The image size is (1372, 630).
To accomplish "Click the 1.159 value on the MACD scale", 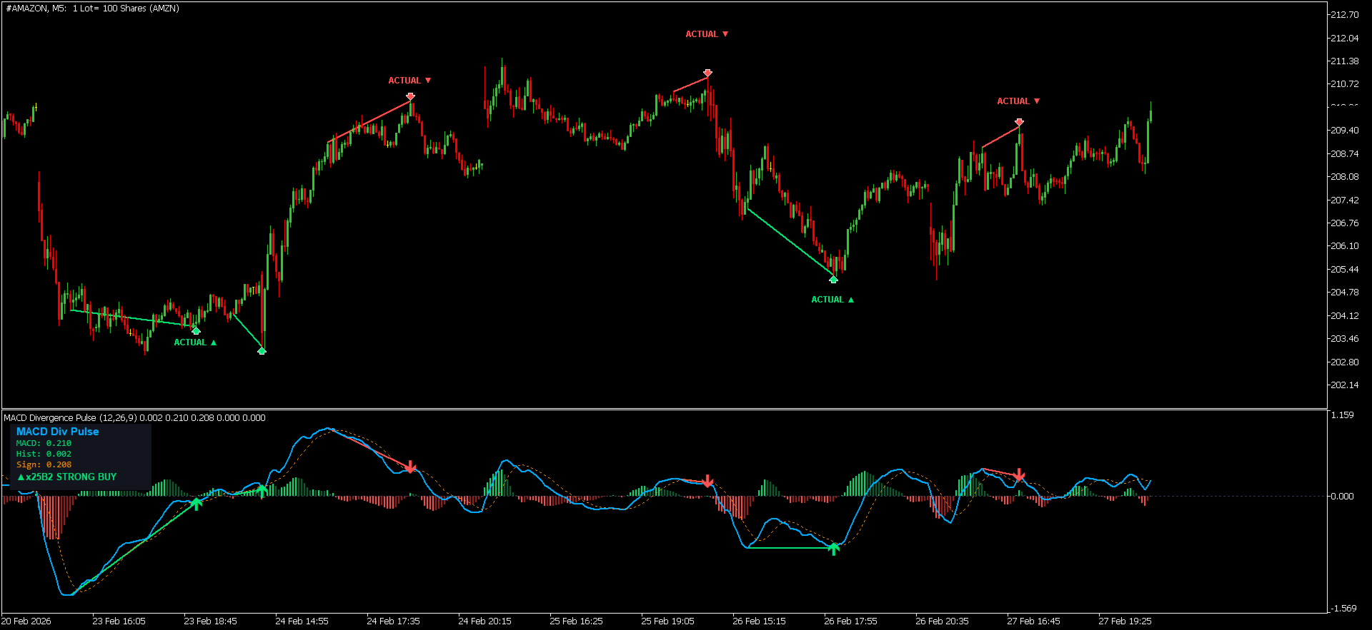I will (x=1342, y=415).
